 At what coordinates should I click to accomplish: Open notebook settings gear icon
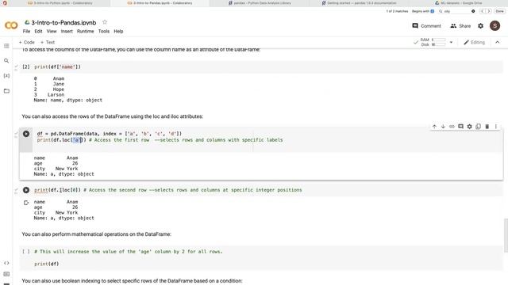(x=481, y=26)
